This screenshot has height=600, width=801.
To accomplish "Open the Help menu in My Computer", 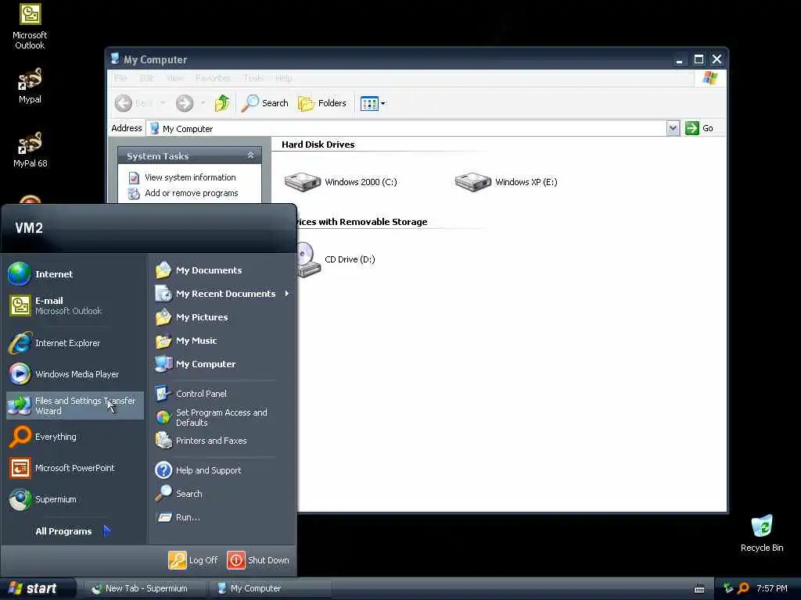I will point(283,78).
